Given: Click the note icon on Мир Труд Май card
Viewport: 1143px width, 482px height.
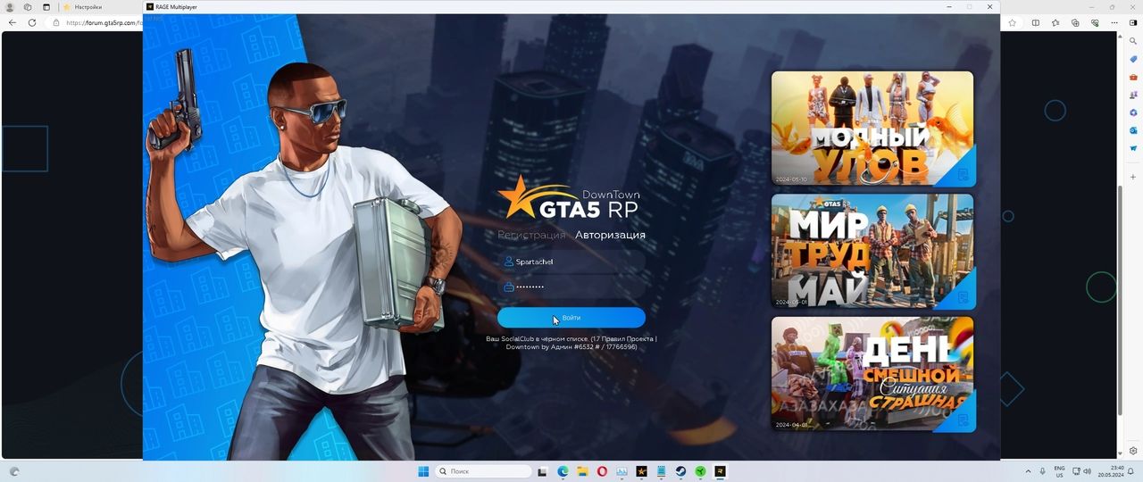Looking at the screenshot, I should [964, 297].
